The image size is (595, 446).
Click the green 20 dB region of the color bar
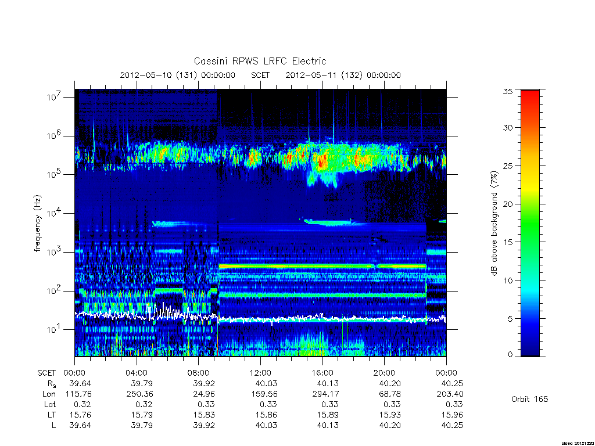[x=530, y=204]
